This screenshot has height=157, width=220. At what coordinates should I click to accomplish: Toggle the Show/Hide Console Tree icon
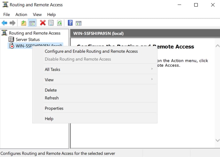pyautogui.click(x=32, y=23)
